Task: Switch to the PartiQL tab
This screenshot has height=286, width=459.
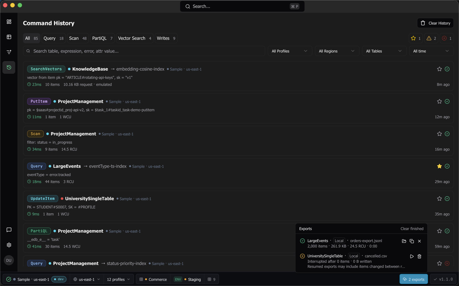Action: click(102, 38)
